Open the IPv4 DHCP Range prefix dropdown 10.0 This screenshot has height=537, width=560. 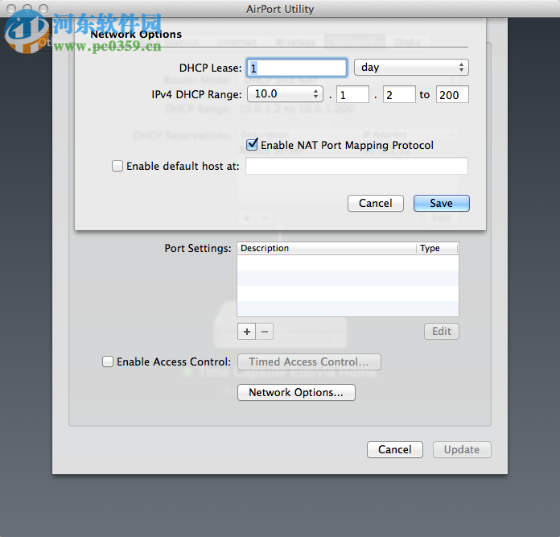click(x=285, y=94)
